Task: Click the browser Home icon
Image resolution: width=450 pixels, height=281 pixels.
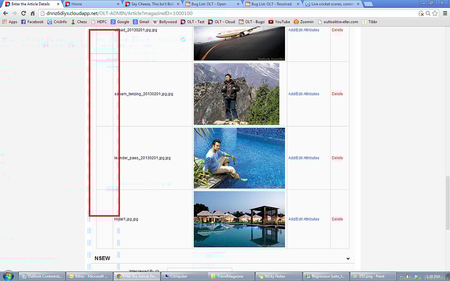Action: pyautogui.click(x=33, y=13)
